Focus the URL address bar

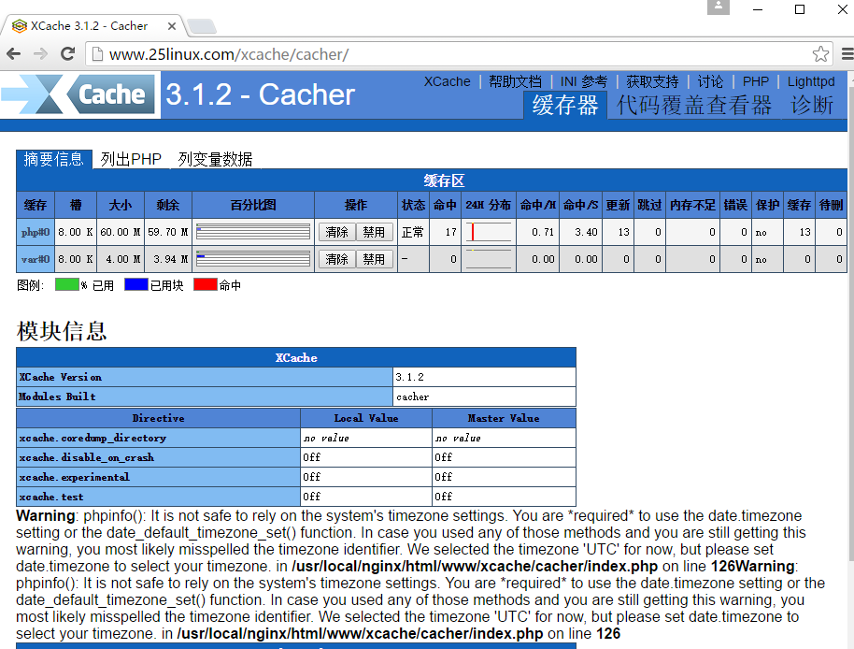coord(458,54)
